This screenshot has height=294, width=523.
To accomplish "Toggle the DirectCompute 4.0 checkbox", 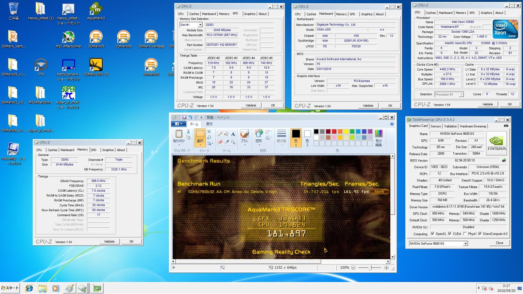I will pos(480,234).
